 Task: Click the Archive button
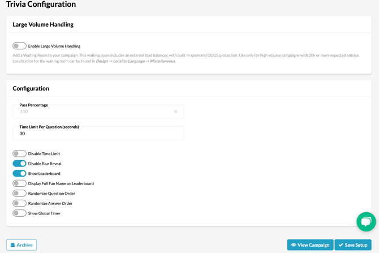(x=21, y=245)
